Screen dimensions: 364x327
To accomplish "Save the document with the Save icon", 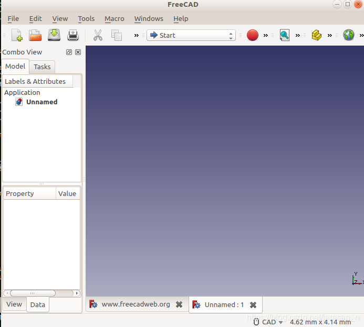I will point(54,35).
